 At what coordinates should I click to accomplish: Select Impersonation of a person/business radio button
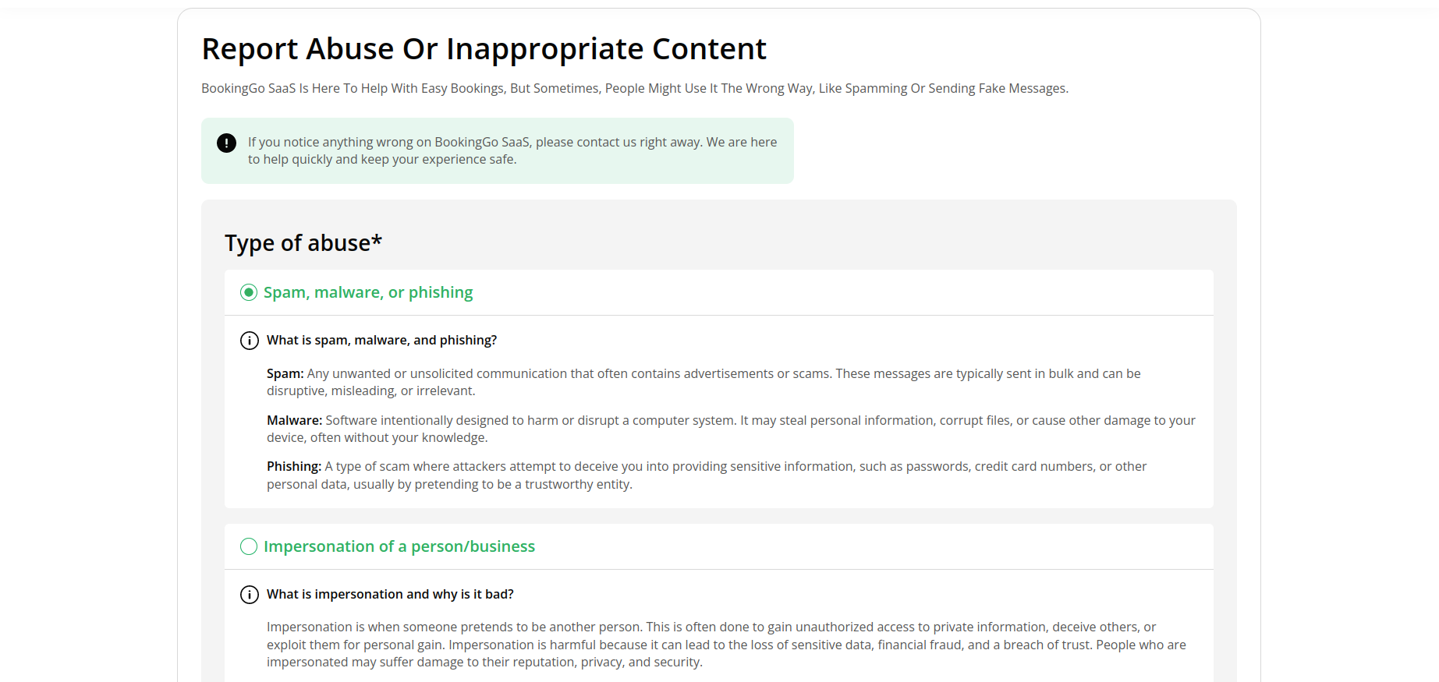(x=249, y=546)
